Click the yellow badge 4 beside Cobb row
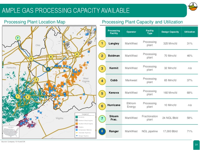Screen dimensions: 200x150 pyautogui.click(x=102, y=81)
